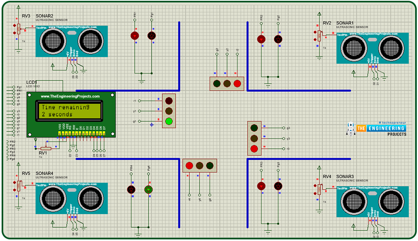Click the y4 terminal below the bottom traffic light
Screen dimensions: 418x241
click(199, 195)
